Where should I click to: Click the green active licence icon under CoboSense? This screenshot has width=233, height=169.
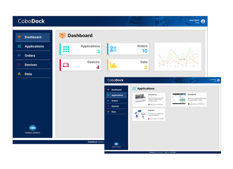pyautogui.click(x=149, y=105)
